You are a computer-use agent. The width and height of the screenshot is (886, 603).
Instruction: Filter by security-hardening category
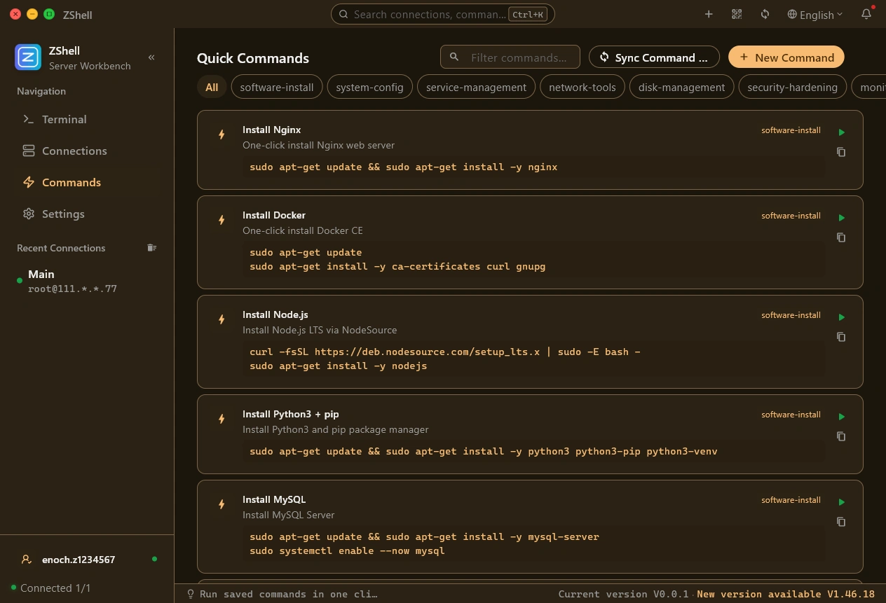point(792,88)
